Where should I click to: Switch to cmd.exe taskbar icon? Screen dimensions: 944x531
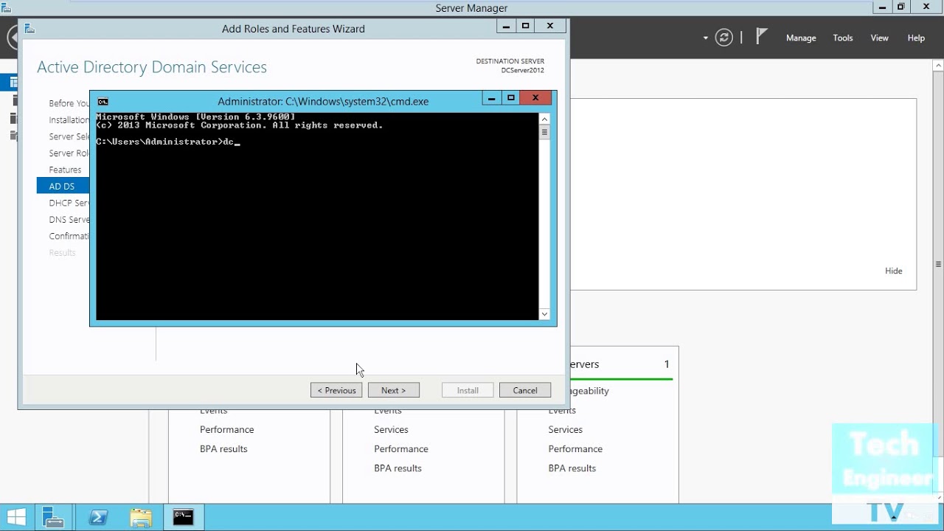[184, 518]
